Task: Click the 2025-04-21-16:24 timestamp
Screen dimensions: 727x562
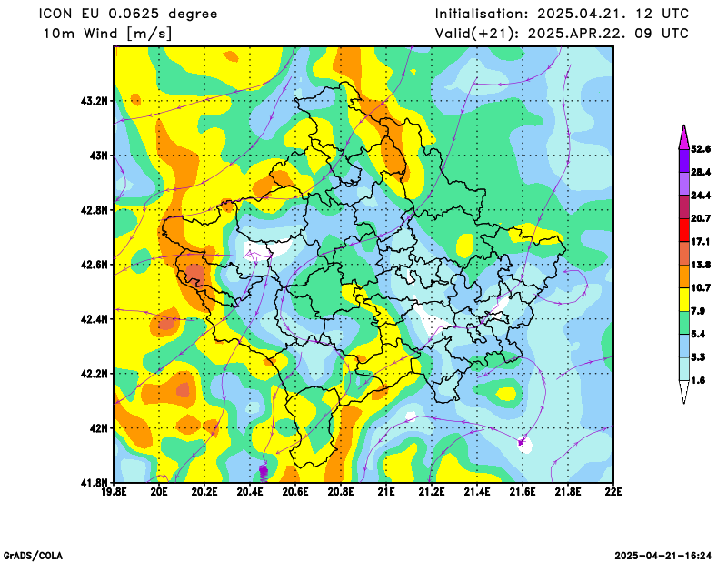Action: (663, 556)
